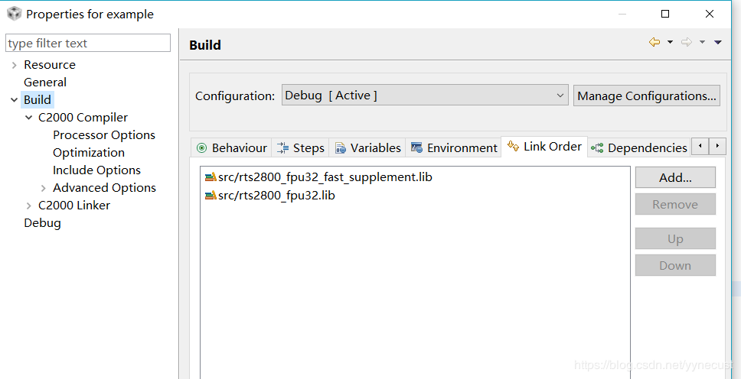Open the back history dropdown arrow
Viewport: 741px width, 379px height.
[x=670, y=43]
